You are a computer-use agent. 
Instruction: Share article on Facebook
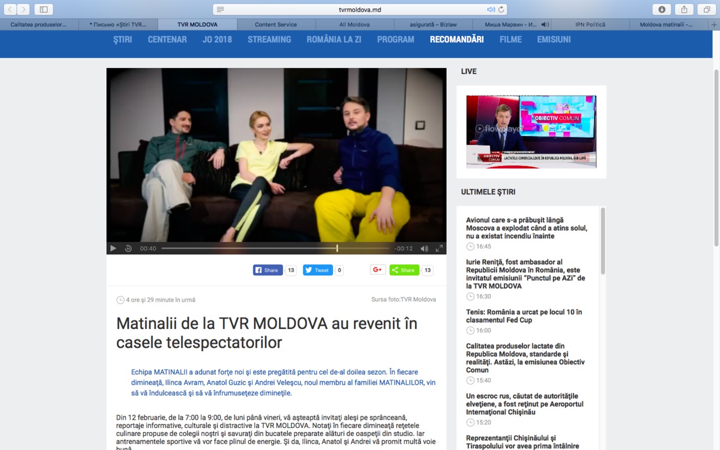click(268, 270)
